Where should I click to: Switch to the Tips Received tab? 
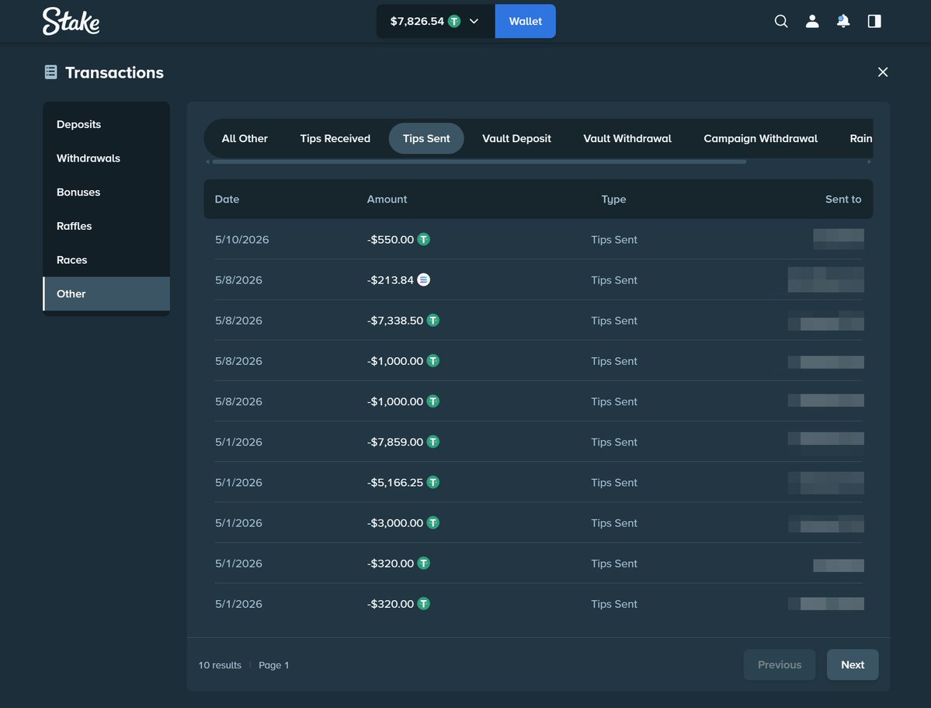tap(335, 138)
